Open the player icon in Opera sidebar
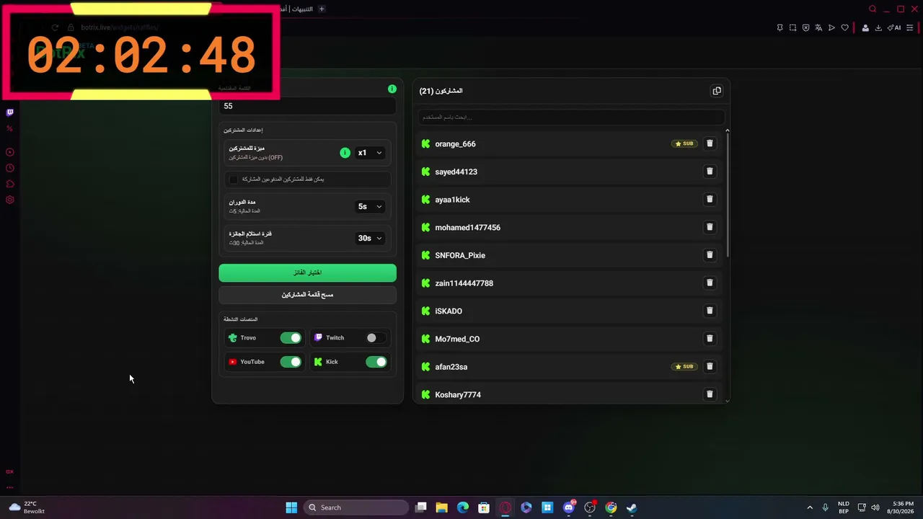Screen dimensions: 923x519 tap(9, 152)
